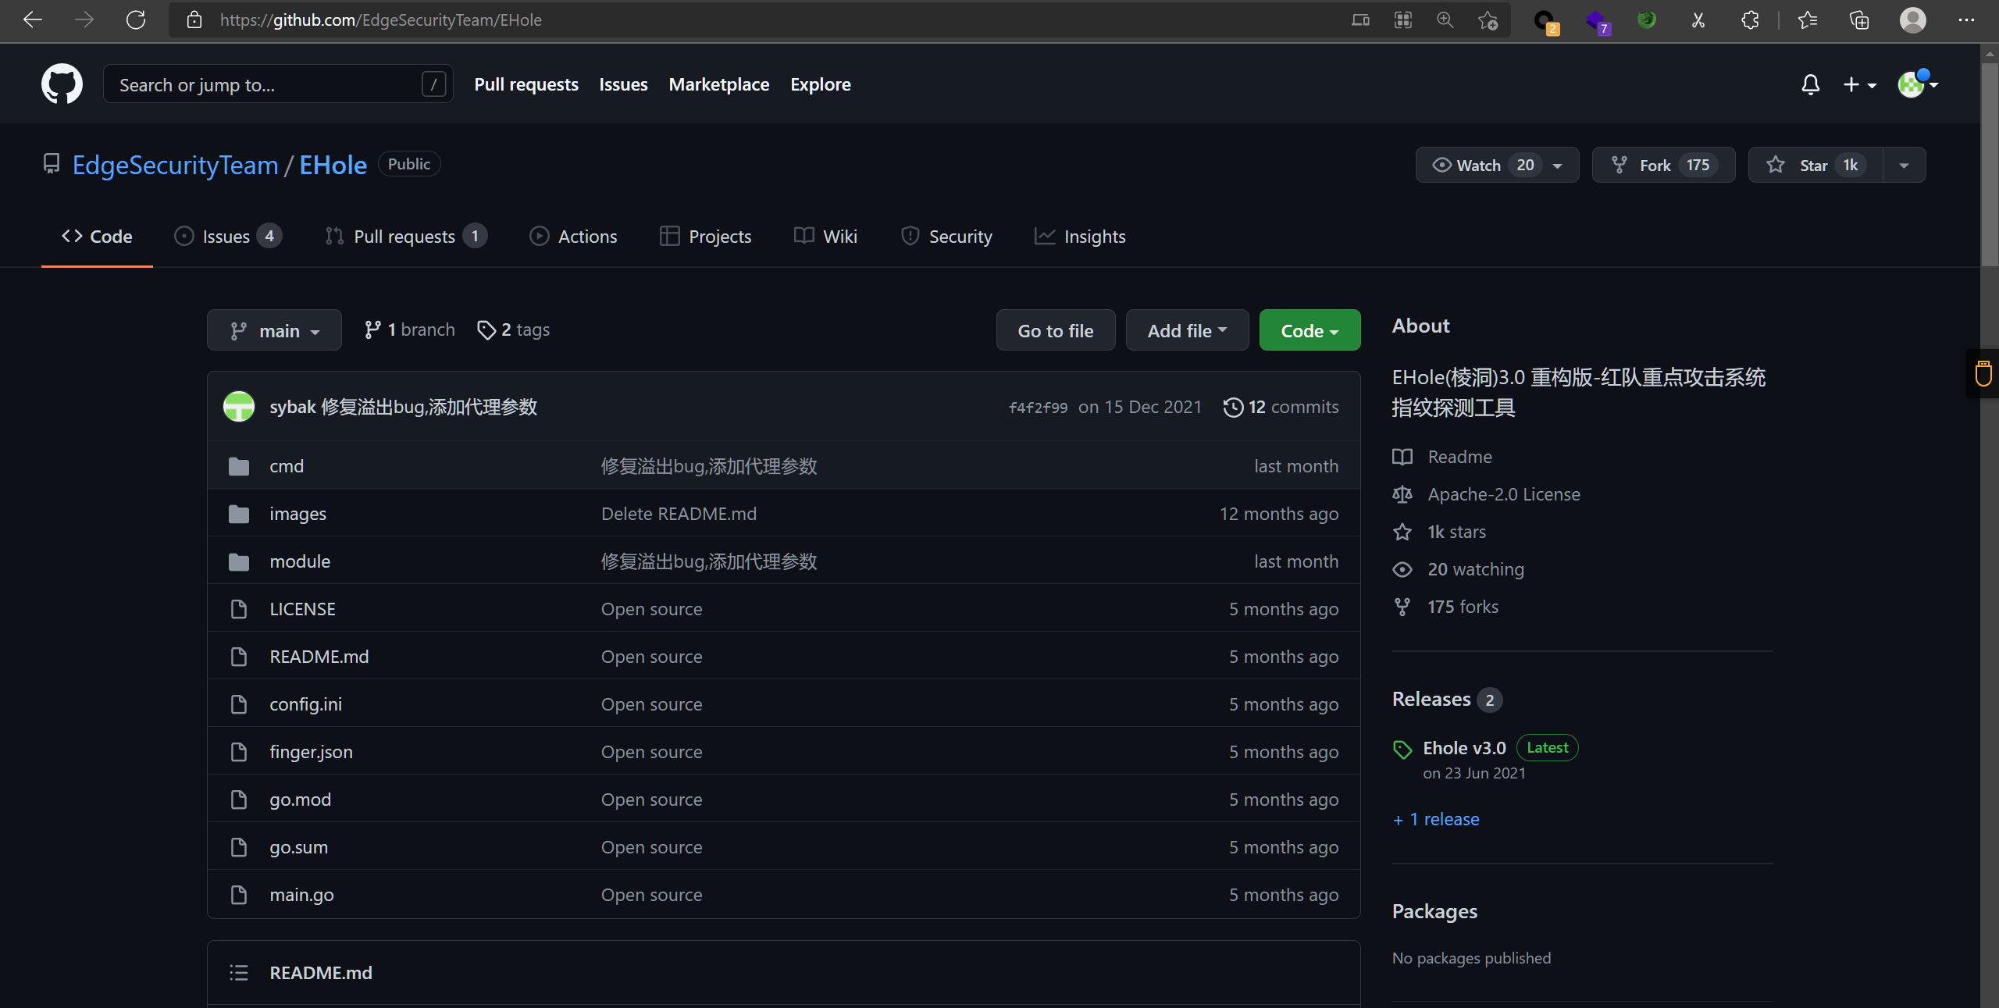Image resolution: width=1999 pixels, height=1008 pixels.
Task: Fork the repository
Action: 1663,165
